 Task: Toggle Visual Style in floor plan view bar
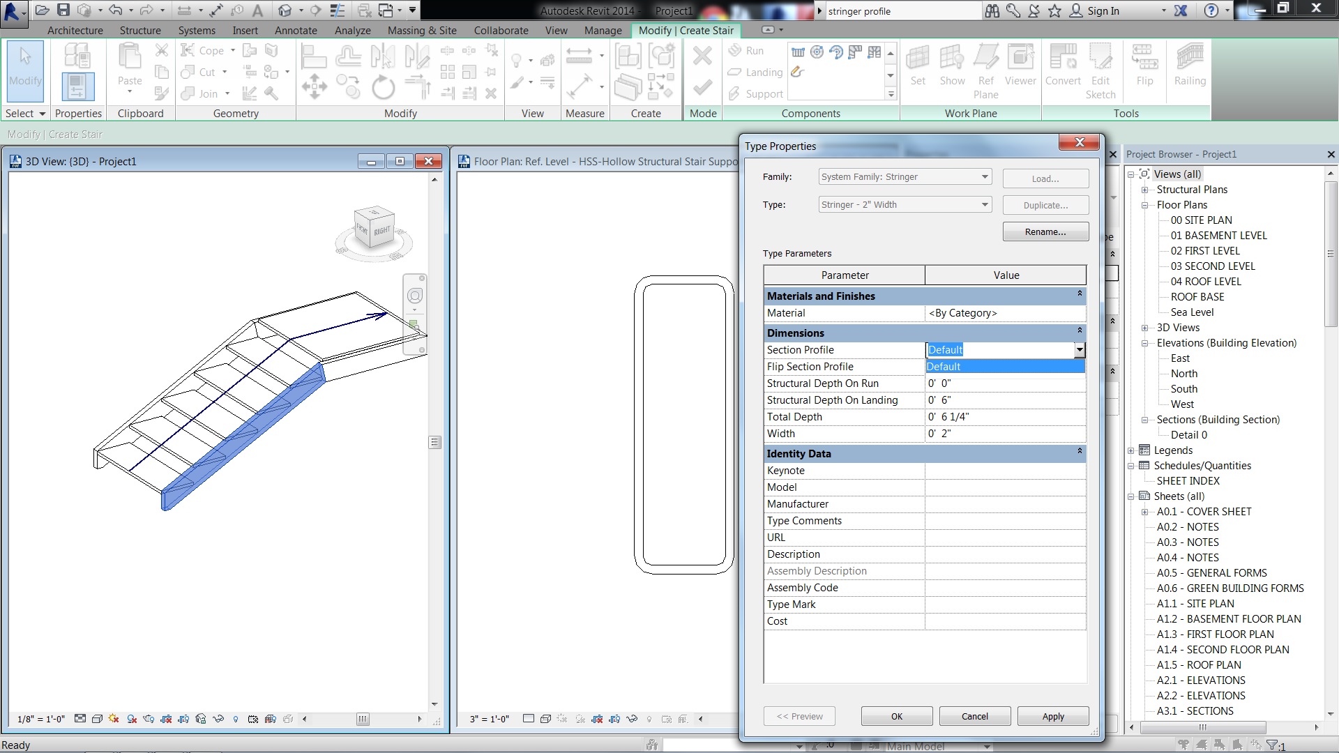[x=545, y=719]
